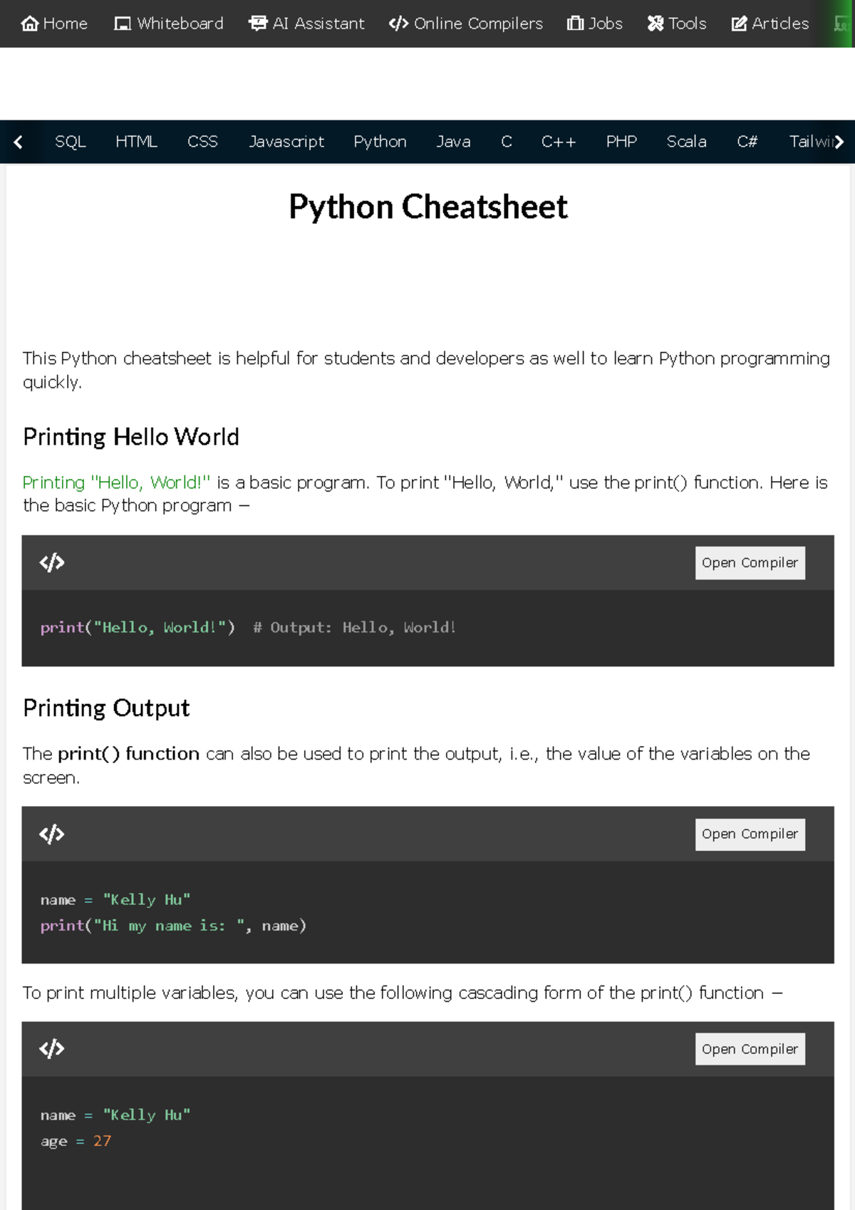This screenshot has height=1210, width=855.
Task: Click the Printing Hello World link text
Action: pos(114,482)
